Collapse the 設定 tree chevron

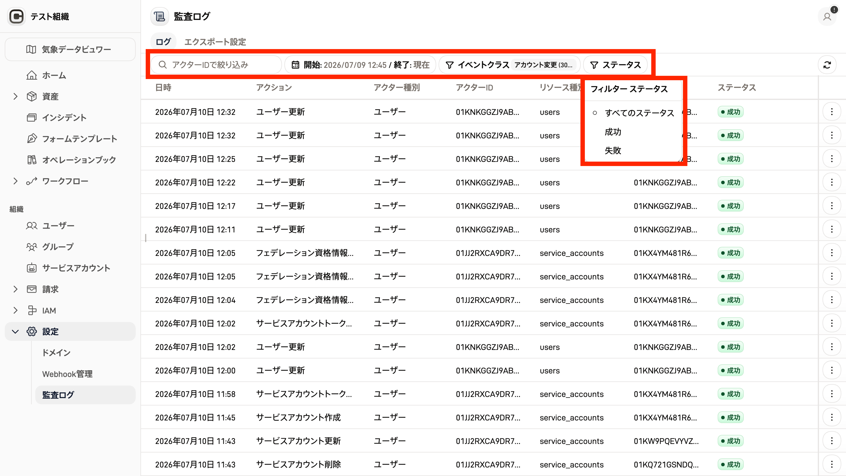point(15,331)
